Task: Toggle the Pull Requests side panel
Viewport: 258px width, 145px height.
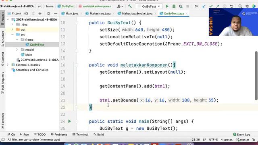Action: click(3, 83)
